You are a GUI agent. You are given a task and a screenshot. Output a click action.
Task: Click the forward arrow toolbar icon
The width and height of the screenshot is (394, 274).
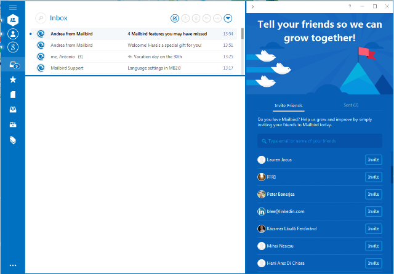(x=217, y=18)
